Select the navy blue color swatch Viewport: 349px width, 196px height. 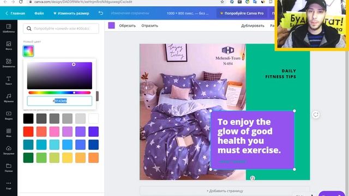(x=93, y=145)
